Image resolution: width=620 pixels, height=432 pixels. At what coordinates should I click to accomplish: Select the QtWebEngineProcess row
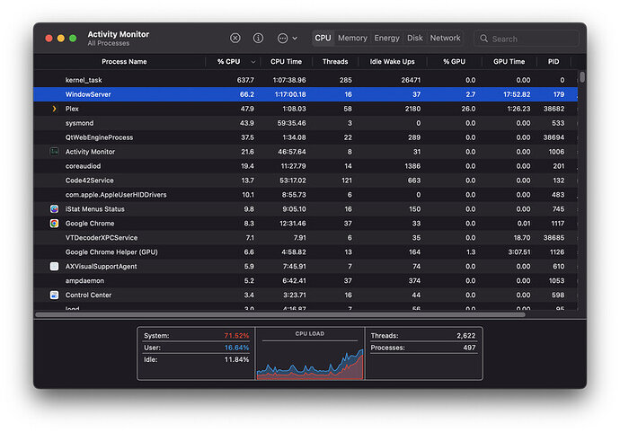click(306, 137)
